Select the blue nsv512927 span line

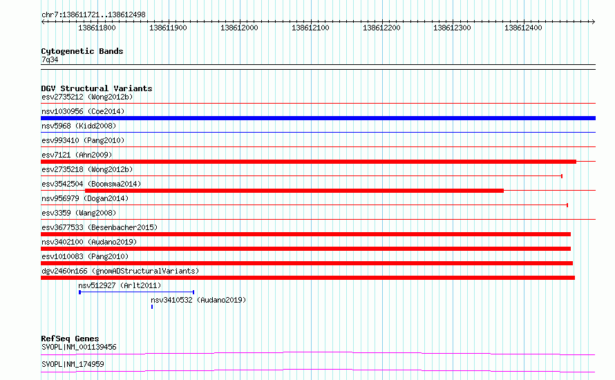point(137,292)
